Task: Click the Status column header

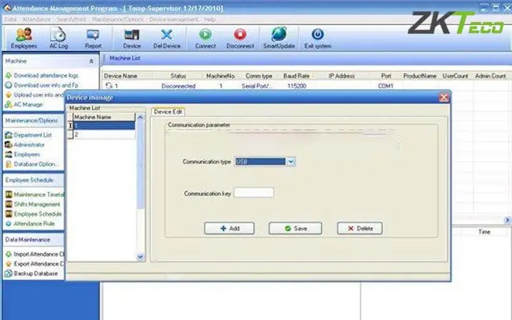Action: 178,76
